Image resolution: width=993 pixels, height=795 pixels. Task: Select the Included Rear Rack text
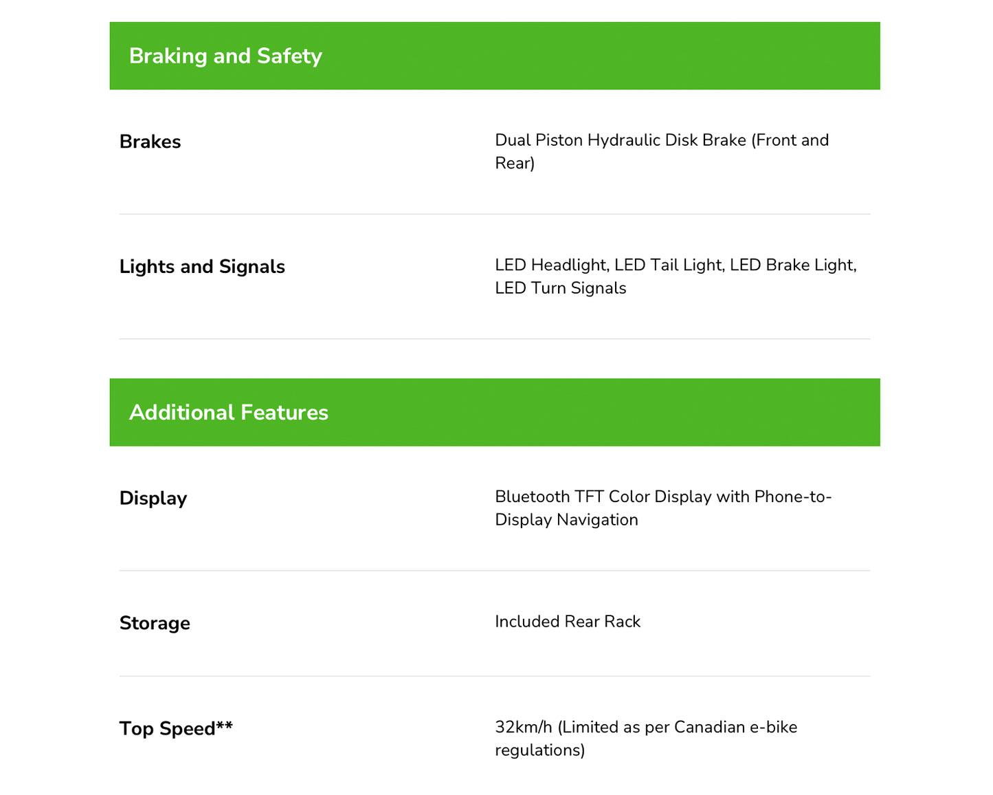568,622
